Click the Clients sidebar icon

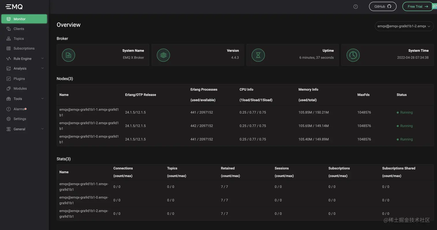9,29
